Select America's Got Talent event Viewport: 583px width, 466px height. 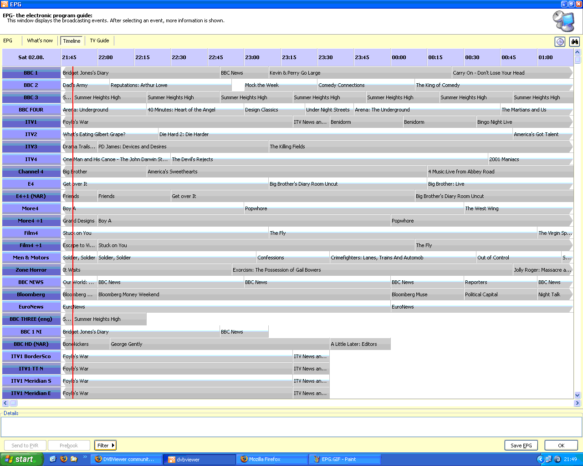[x=543, y=134]
